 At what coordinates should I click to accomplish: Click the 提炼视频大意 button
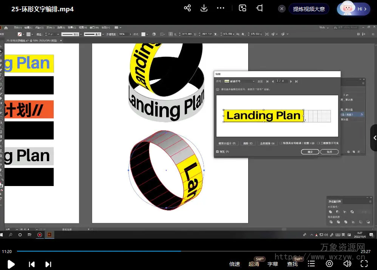click(309, 9)
